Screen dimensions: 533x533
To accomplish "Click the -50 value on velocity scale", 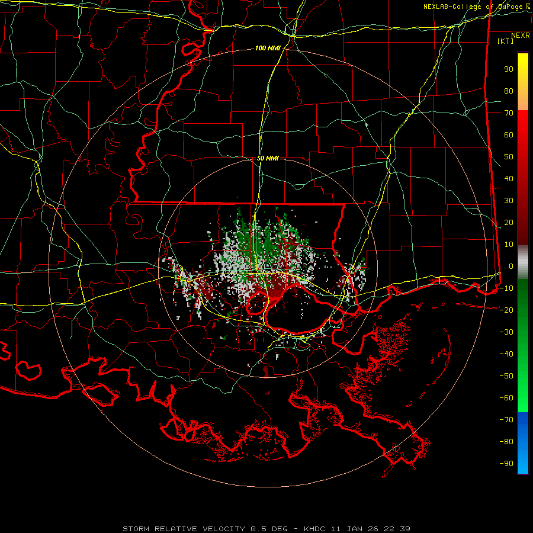I will tap(506, 376).
